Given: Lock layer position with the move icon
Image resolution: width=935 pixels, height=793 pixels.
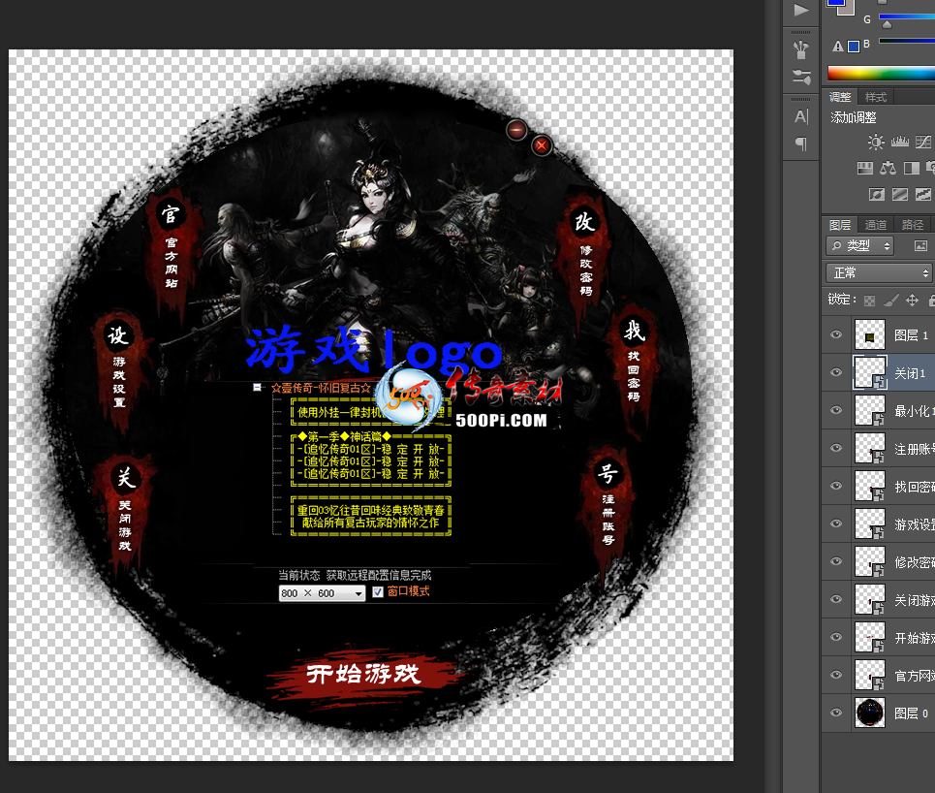Looking at the screenshot, I should tap(912, 301).
